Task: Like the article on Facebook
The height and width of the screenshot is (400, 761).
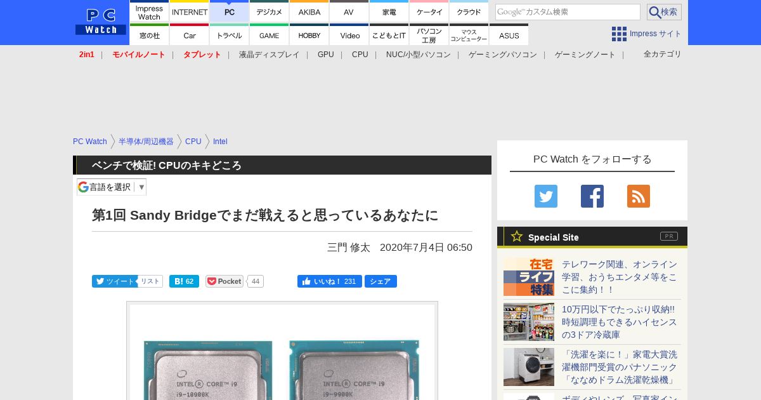Action: pyautogui.click(x=330, y=281)
